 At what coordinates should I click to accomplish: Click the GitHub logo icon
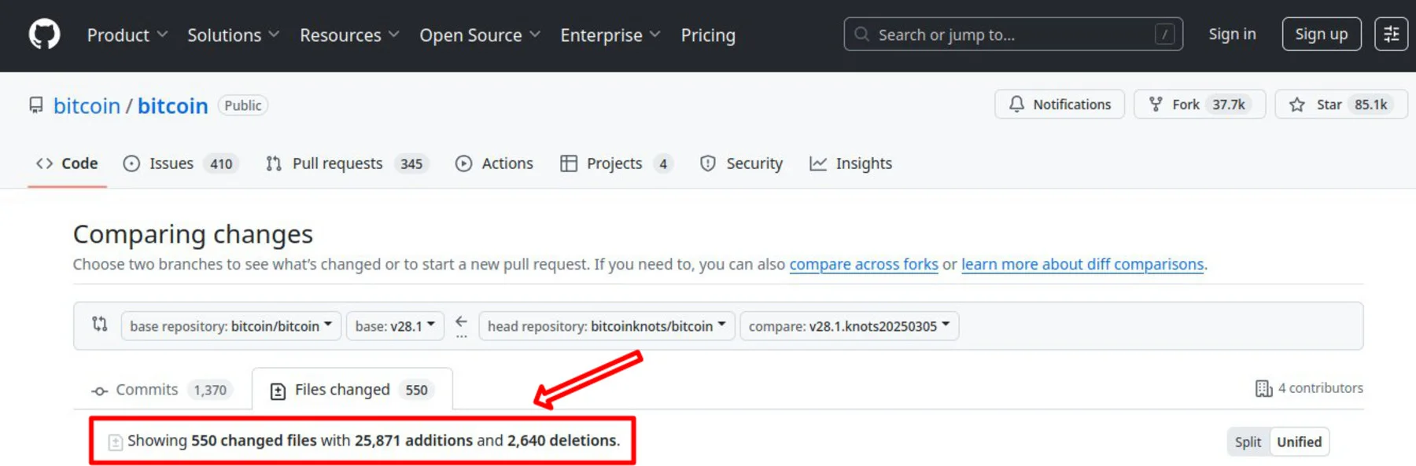44,35
